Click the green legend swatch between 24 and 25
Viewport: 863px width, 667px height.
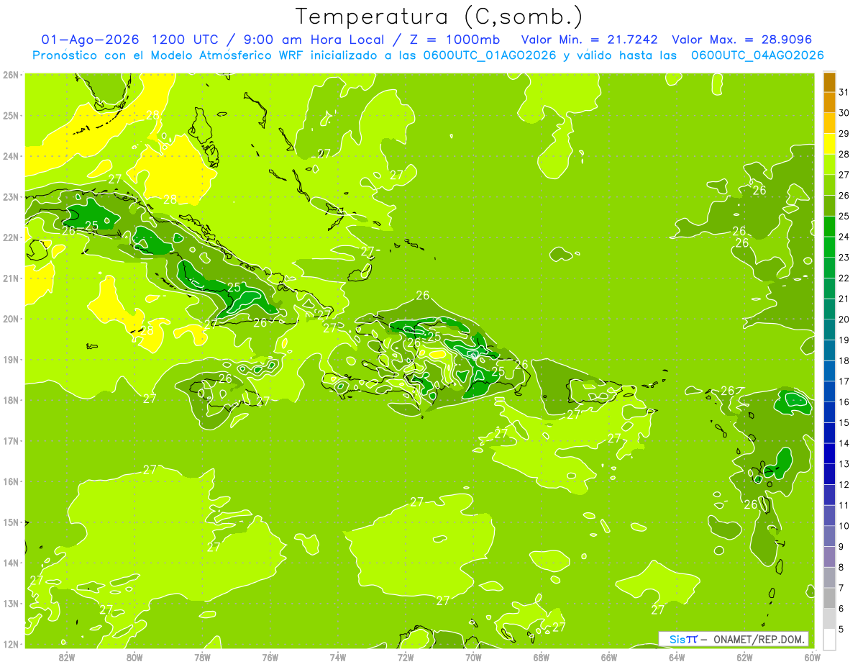(829, 227)
